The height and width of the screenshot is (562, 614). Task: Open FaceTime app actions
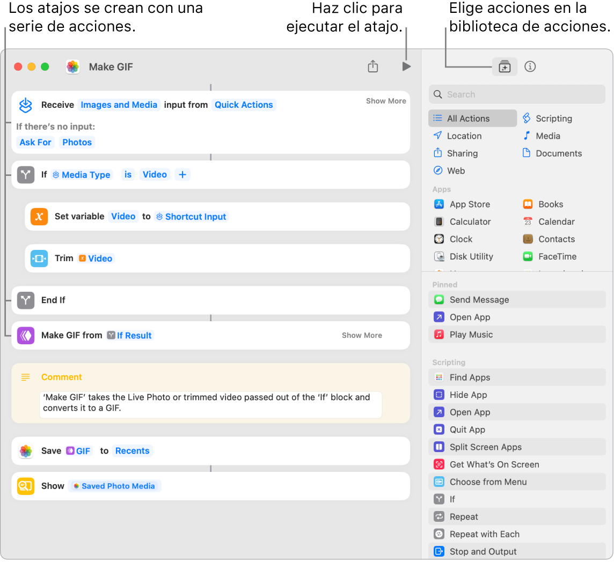tap(550, 257)
